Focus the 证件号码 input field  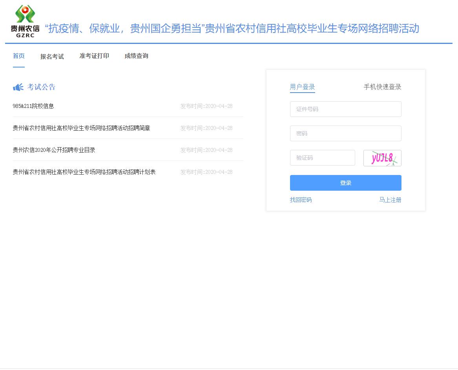click(345, 109)
